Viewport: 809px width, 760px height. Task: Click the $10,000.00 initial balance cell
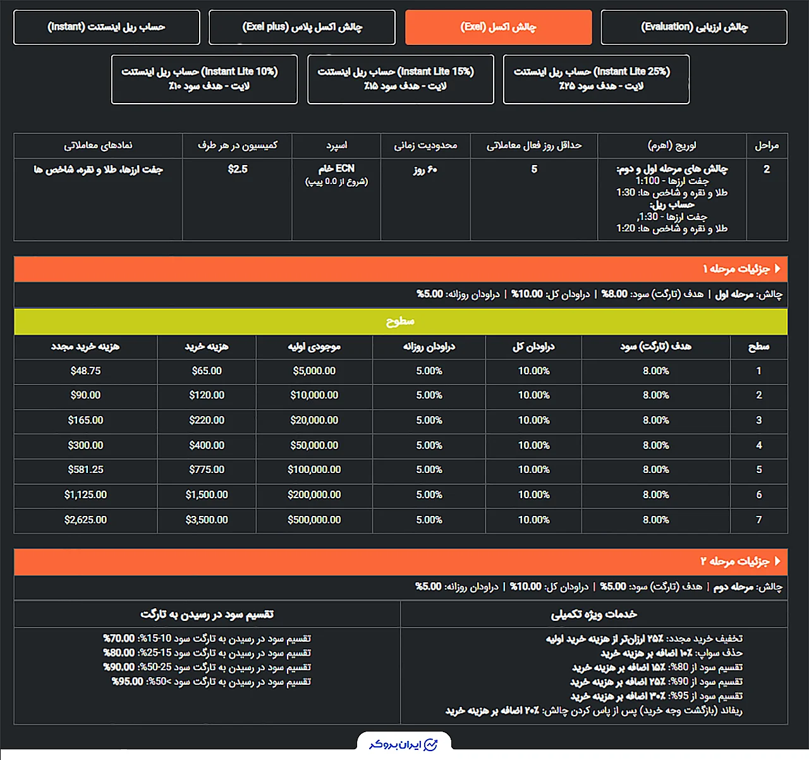point(314,395)
